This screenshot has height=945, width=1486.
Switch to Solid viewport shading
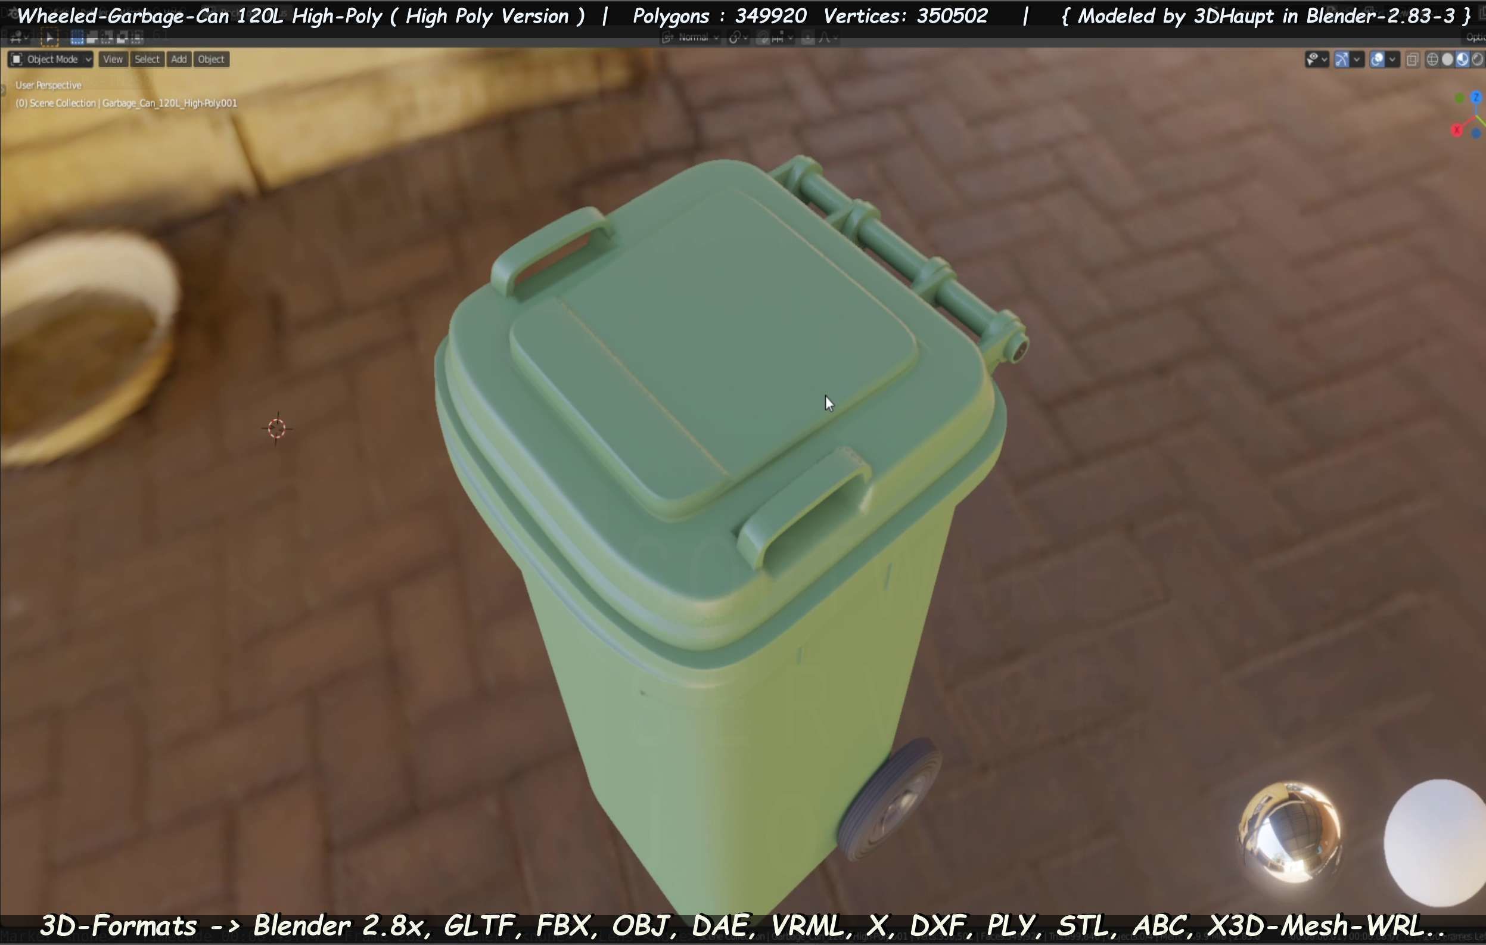coord(1448,59)
